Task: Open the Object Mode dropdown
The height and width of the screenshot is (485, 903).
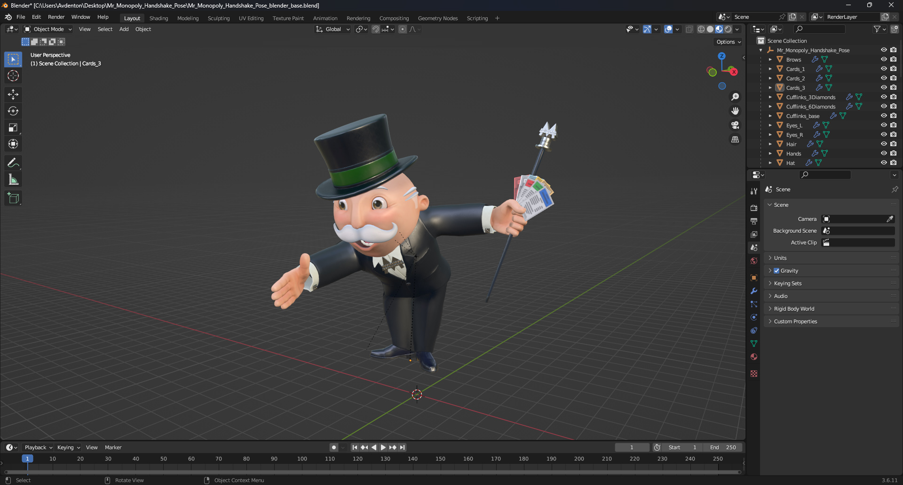Action: click(x=48, y=29)
